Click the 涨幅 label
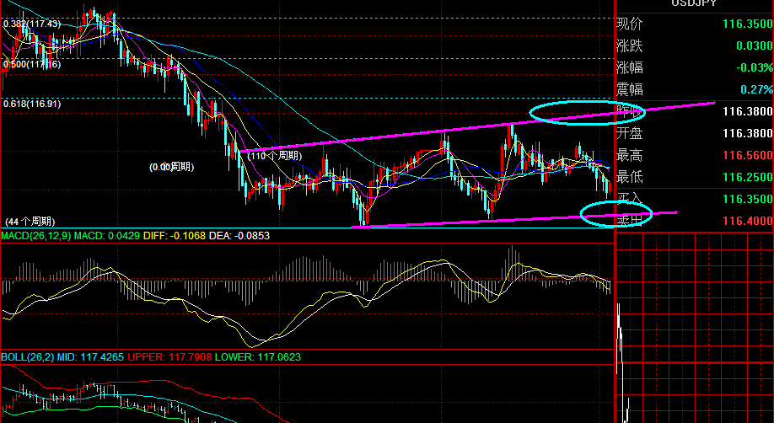 tap(629, 67)
